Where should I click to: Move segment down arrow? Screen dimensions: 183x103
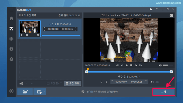(x=32, y=83)
